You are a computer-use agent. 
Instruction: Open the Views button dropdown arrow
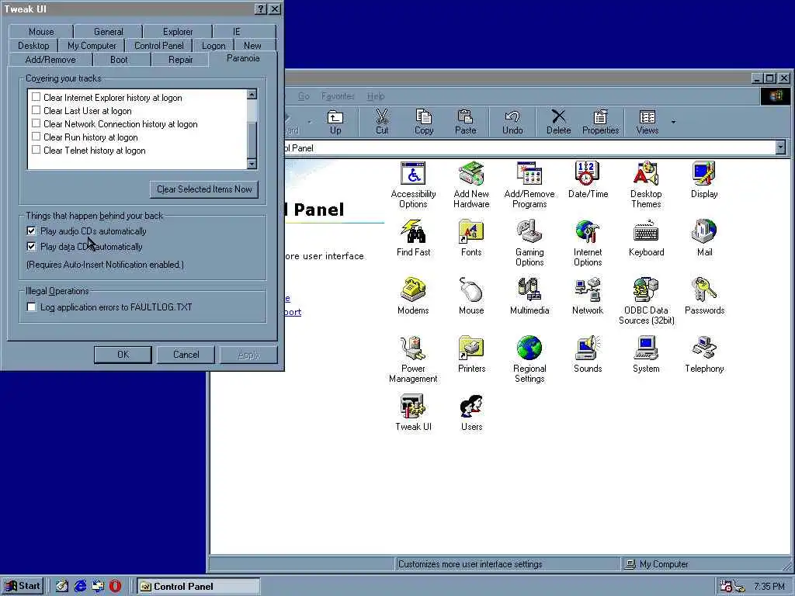[673, 122]
